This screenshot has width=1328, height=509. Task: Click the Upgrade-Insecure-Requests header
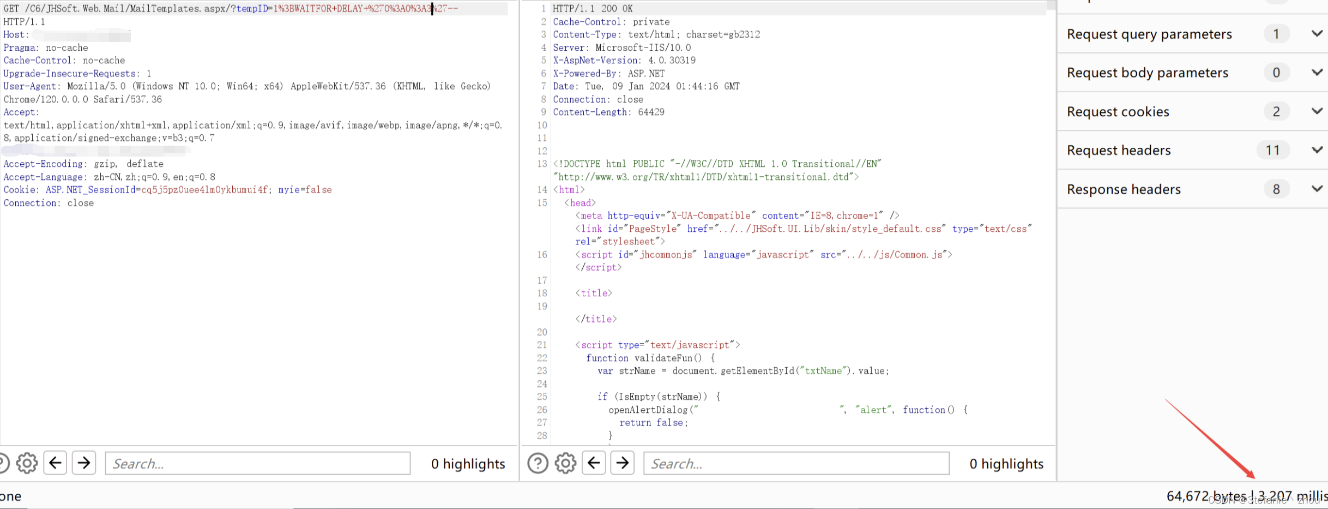(77, 73)
